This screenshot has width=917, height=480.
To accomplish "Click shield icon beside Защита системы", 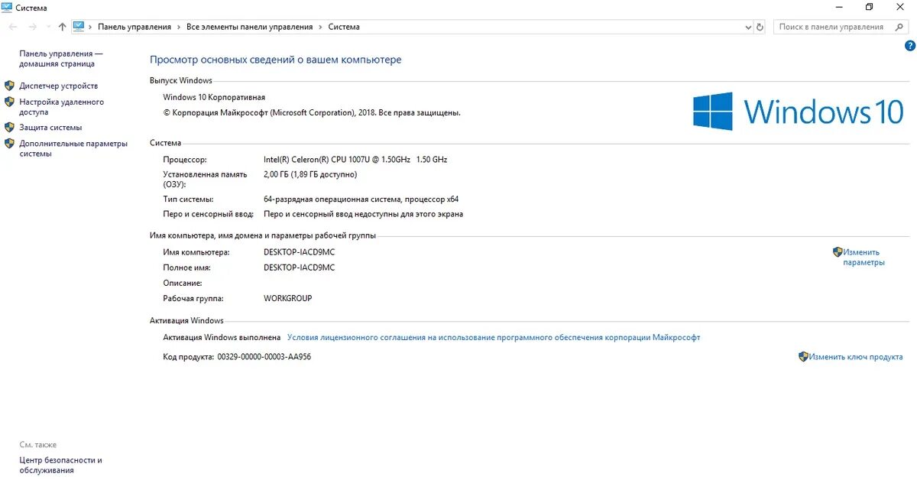I will (x=9, y=128).
